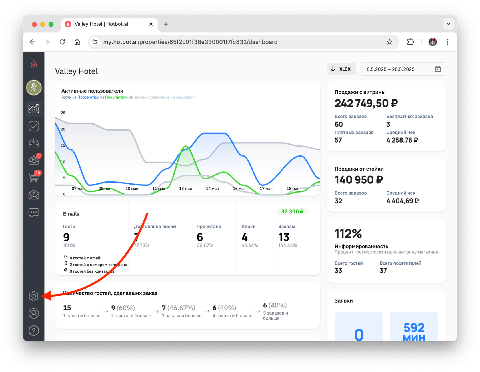Screen dimensions: 480x372
Task: Click the checkmark tasks icon in the sidebar
Action: tap(34, 126)
